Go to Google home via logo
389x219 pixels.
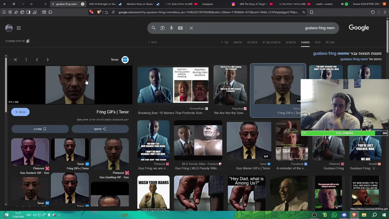pos(359,28)
